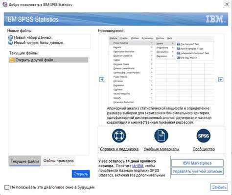232x195 pixels.
Task: Toggle Не показывать это диалоговое окно checkbox
Action: click(7, 187)
